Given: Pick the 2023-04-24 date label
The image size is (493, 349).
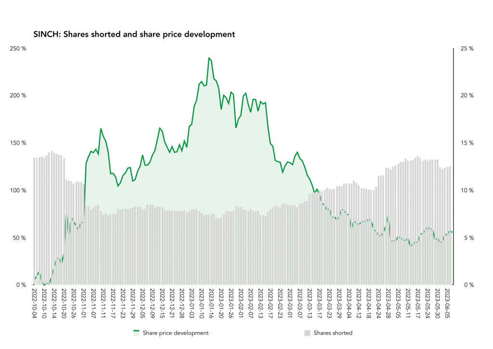Looking at the screenshot, I should coord(379,303).
